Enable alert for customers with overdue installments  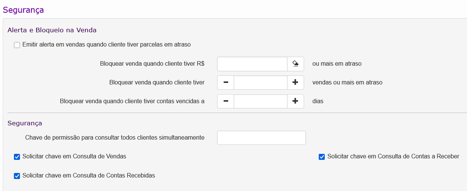(17, 45)
